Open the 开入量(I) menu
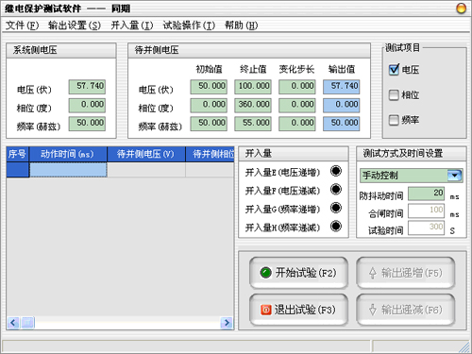This screenshot has height=354, width=472. tap(131, 25)
